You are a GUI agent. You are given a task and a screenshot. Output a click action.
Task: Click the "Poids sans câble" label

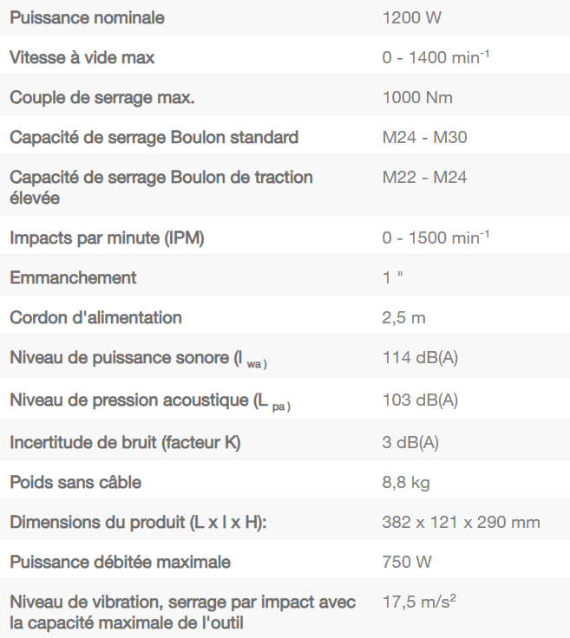pyautogui.click(x=75, y=482)
